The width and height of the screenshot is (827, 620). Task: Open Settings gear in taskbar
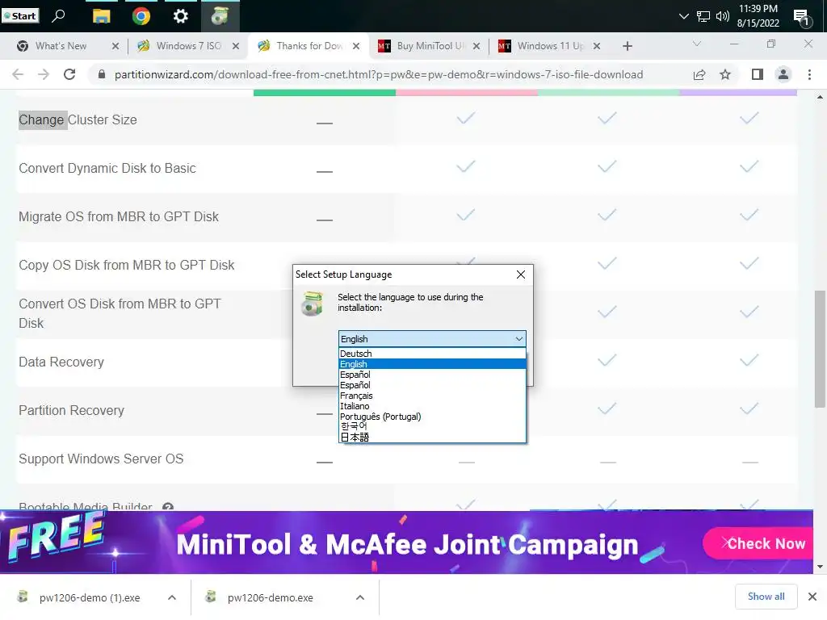click(180, 16)
